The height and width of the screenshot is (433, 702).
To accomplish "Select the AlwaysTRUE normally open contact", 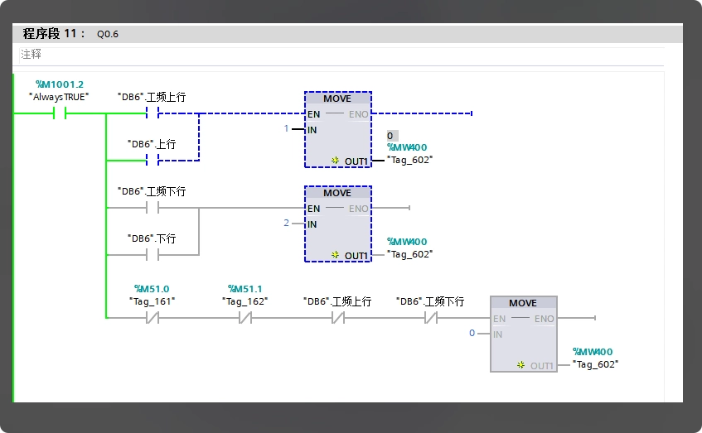I will (x=60, y=113).
